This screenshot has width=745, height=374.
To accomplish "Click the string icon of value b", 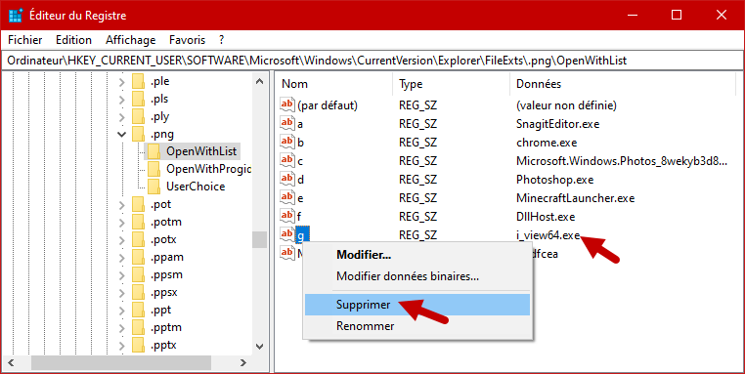I will click(x=287, y=142).
